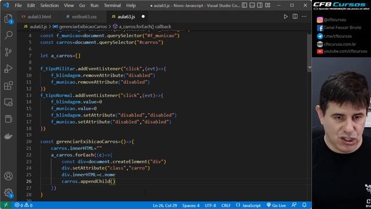Toggle the primary sidebar layout icon
371x209 pixels.
pyautogui.click(x=245, y=5)
